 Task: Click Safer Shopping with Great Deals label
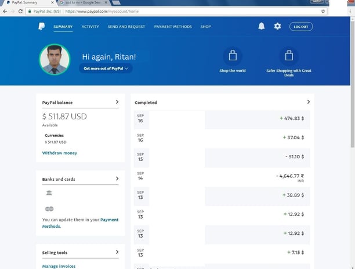[289, 72]
